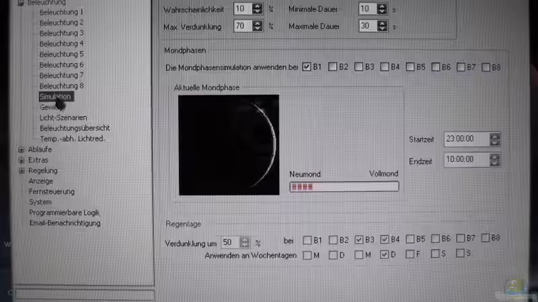Click the Verdunklung um value field
The image size is (538, 302).
click(x=230, y=242)
